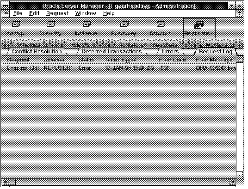Switch to the Objects tab
Screen dimensions: 248x189
click(80, 45)
